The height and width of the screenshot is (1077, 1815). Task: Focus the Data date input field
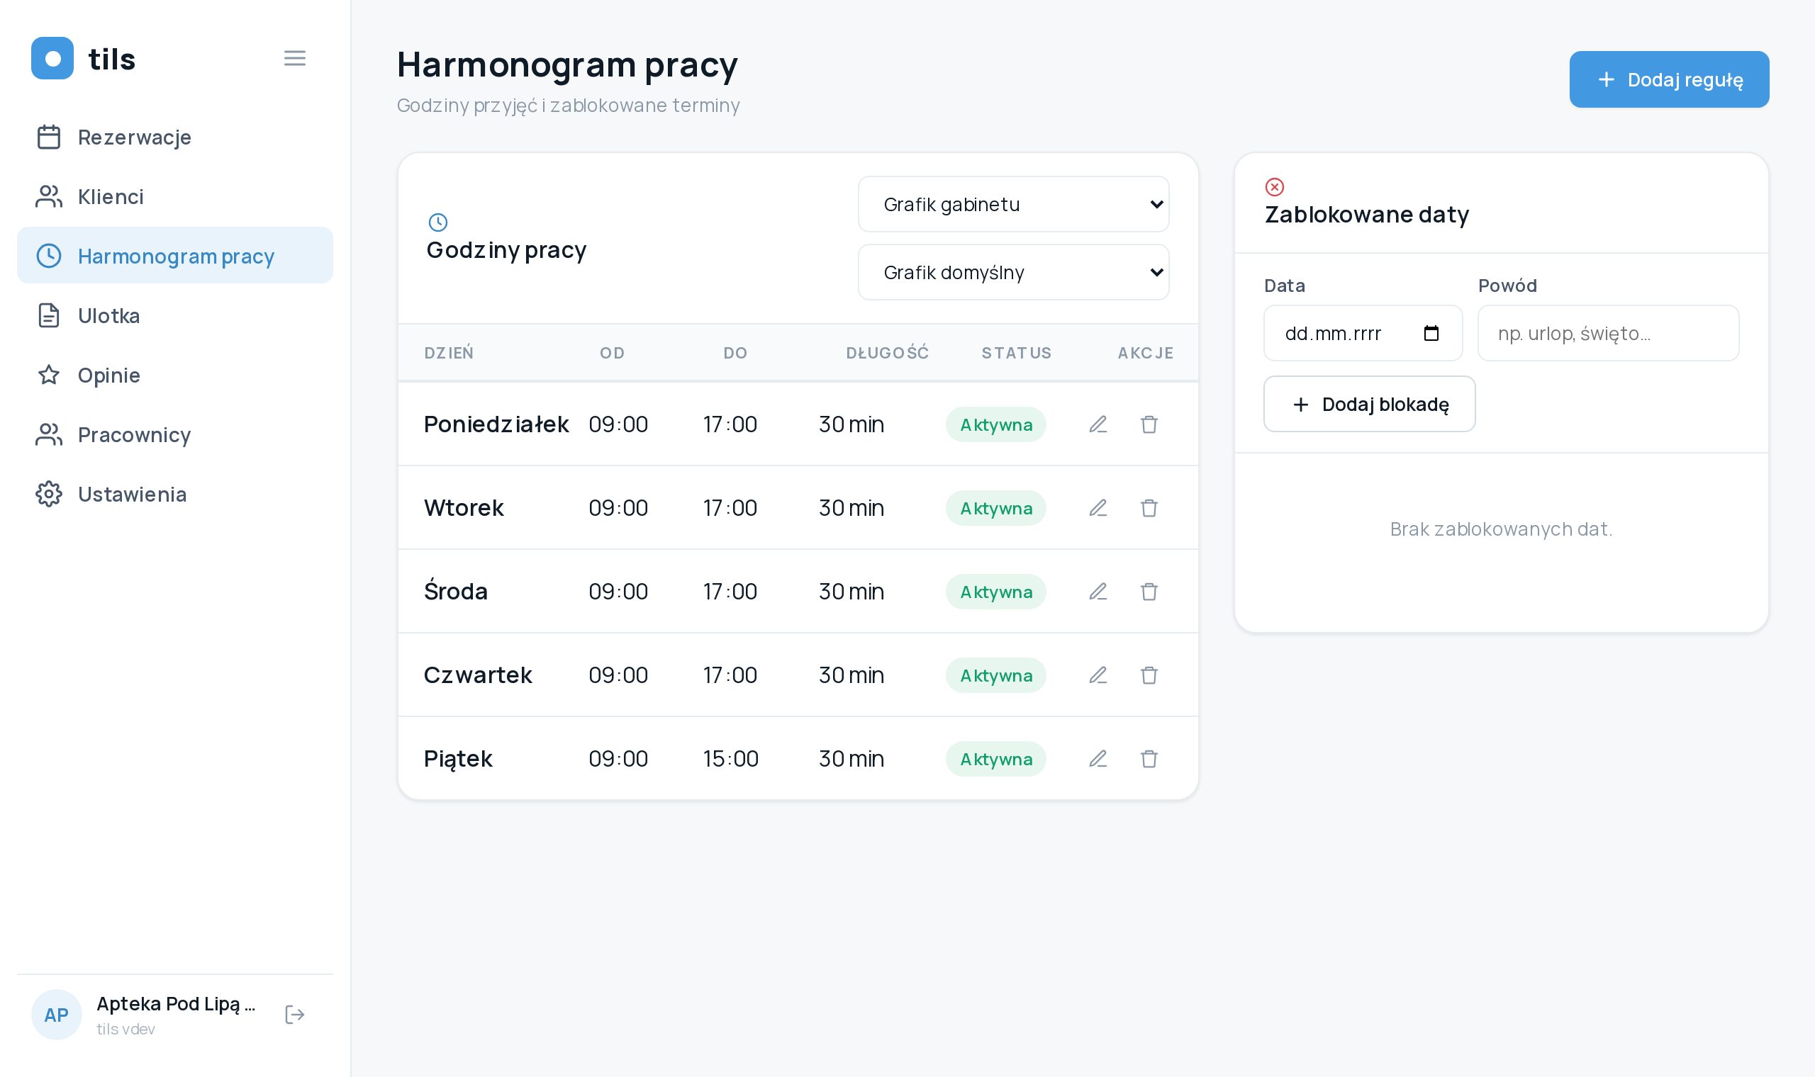[x=1363, y=333]
